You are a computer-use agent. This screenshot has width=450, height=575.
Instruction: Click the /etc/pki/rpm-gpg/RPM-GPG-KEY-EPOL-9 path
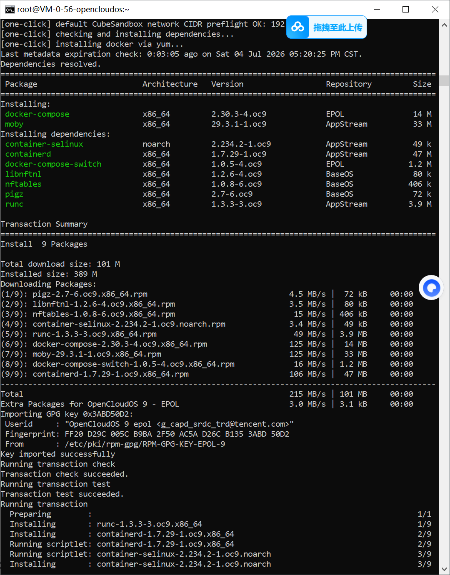tap(145, 444)
